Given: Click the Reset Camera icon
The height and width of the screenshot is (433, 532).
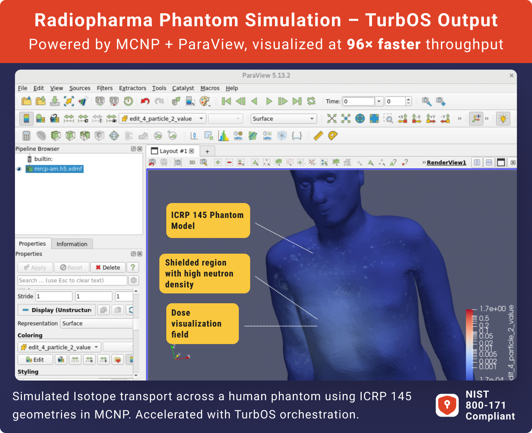Looking at the screenshot, I should coord(331,118).
